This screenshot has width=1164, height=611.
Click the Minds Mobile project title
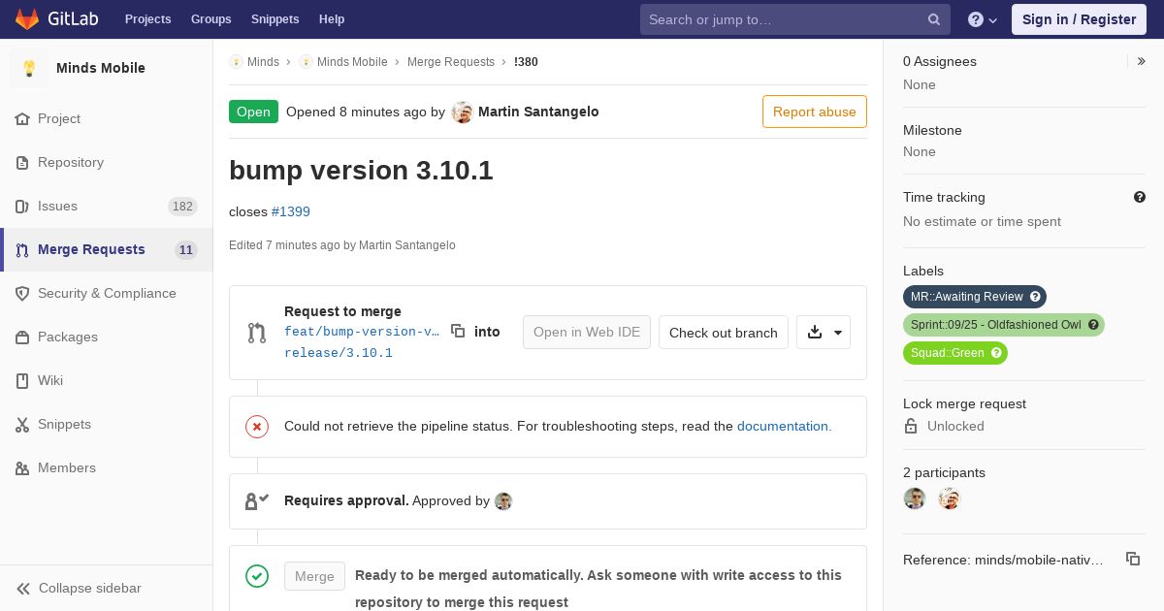[x=101, y=68]
